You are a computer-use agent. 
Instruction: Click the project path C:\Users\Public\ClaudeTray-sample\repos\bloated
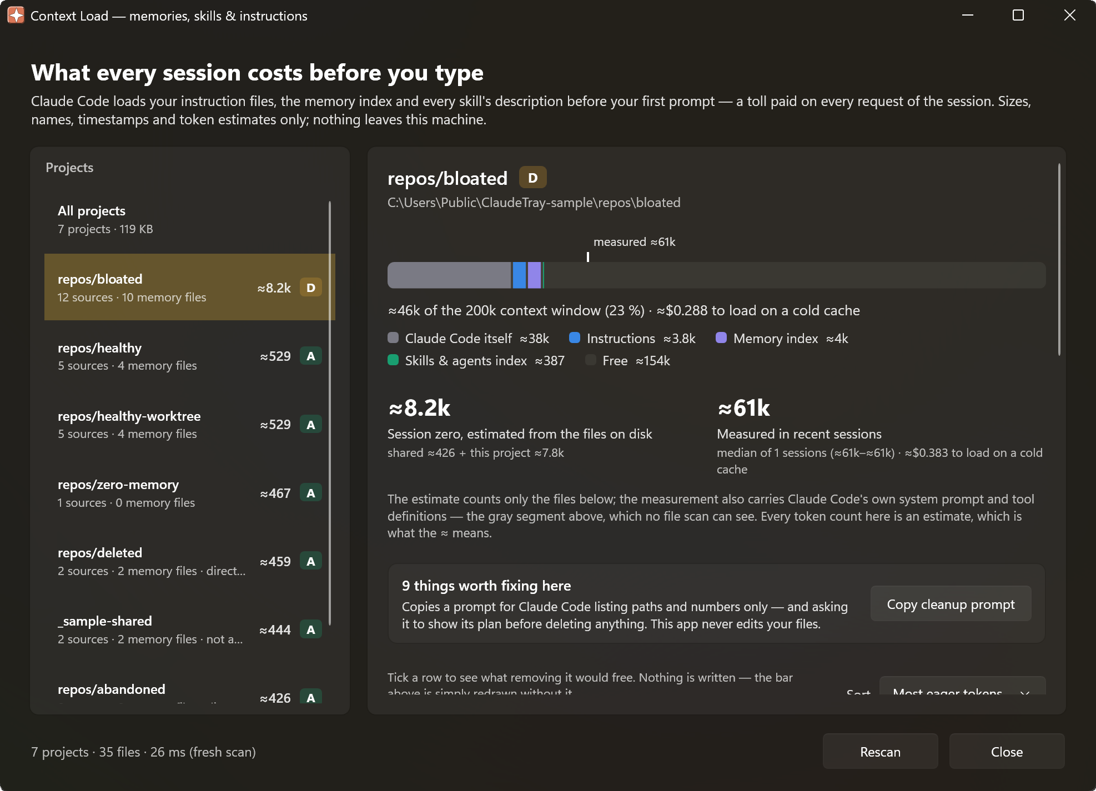[x=534, y=203]
